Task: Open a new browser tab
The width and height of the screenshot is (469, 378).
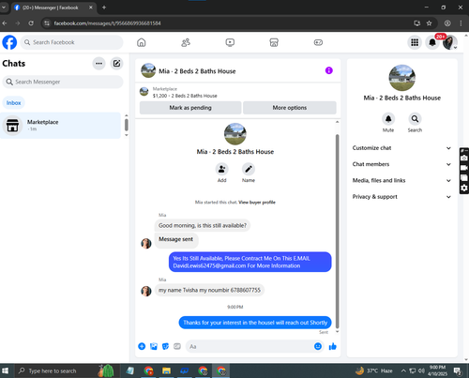Action: (104, 8)
